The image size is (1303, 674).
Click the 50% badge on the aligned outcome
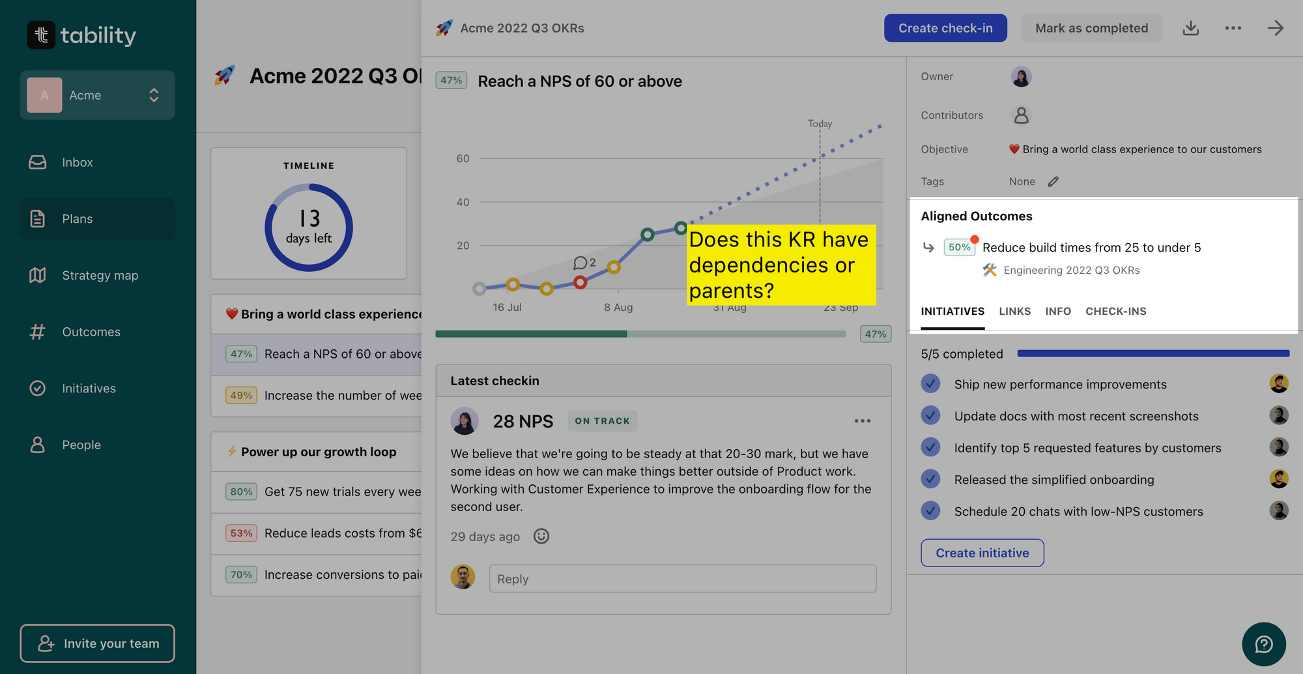[960, 248]
